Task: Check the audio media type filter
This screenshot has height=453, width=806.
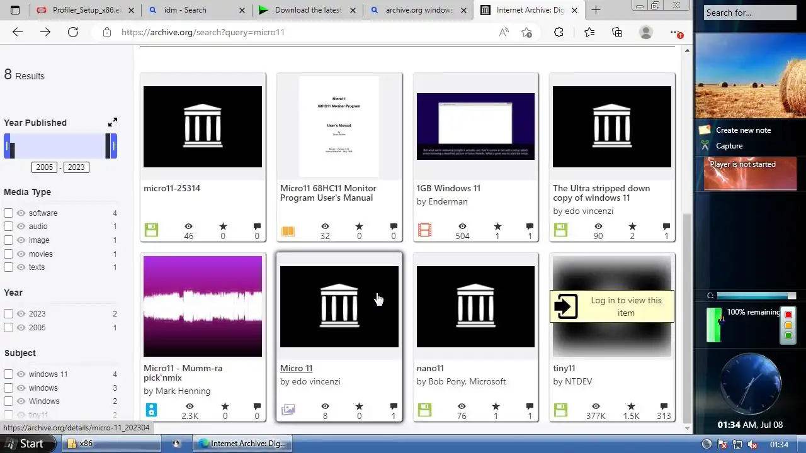Action: (8, 226)
